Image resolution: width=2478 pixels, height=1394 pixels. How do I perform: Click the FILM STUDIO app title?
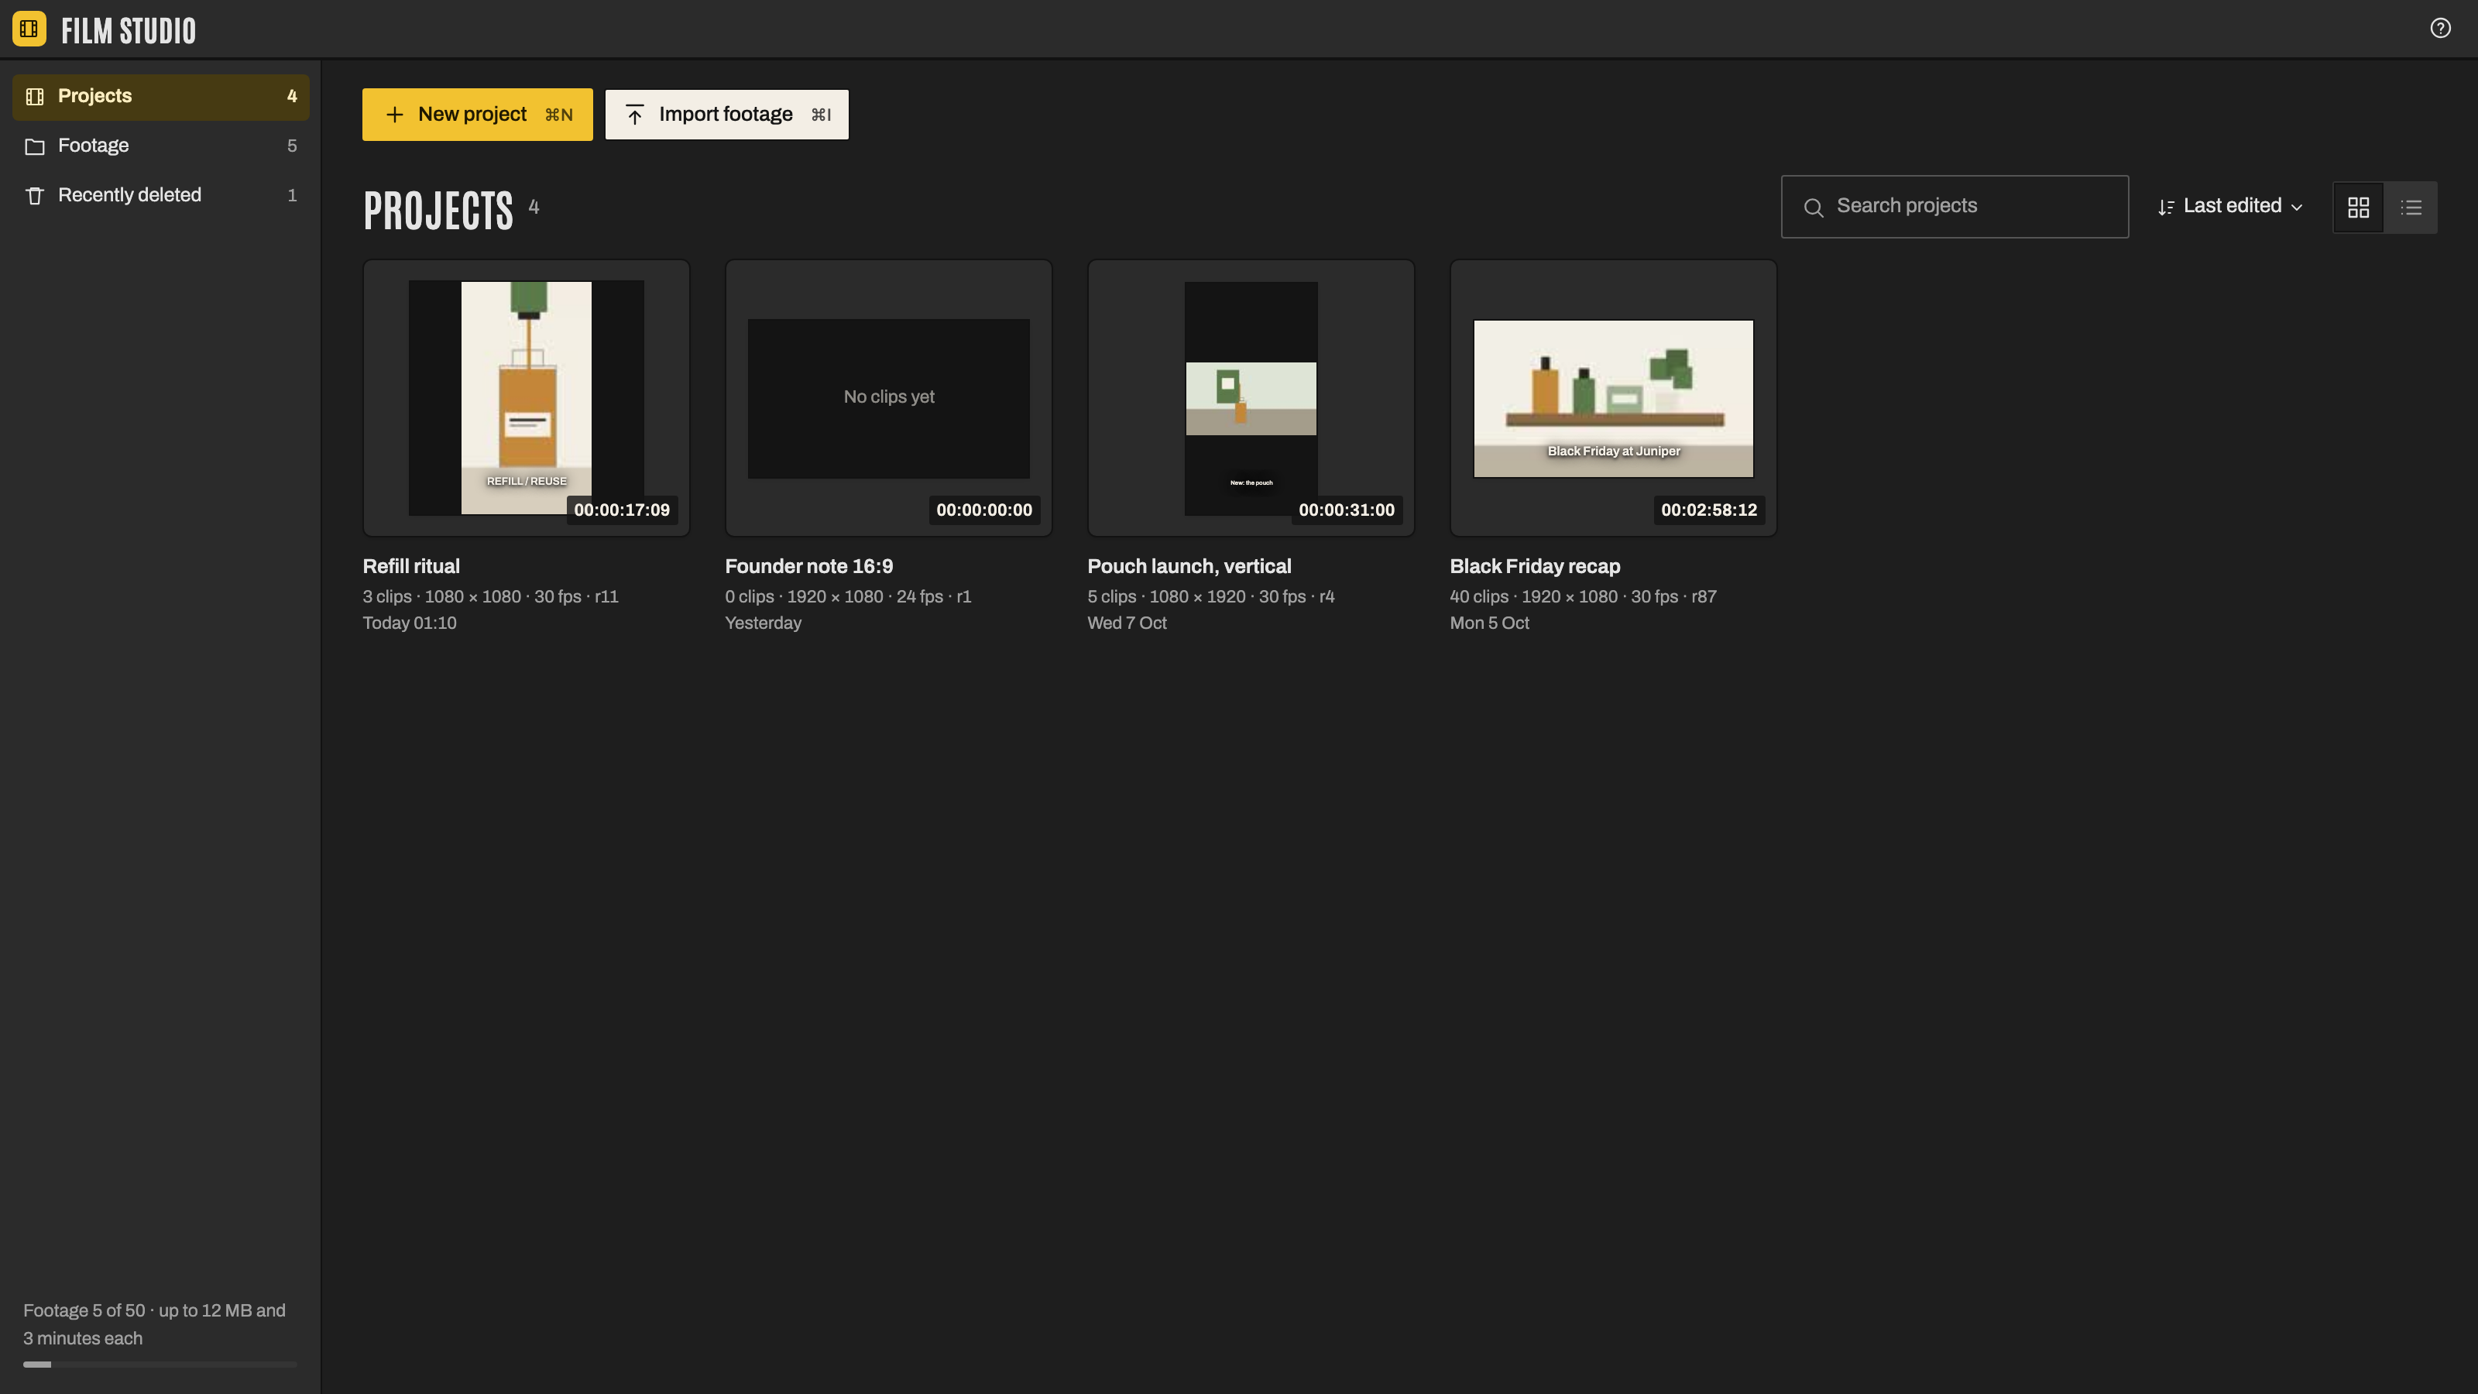(x=129, y=31)
